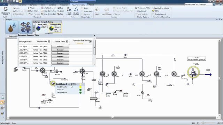223x125 pixels.
Task: Click the Search aspenONE Exchange field
Action: [x=198, y=5]
